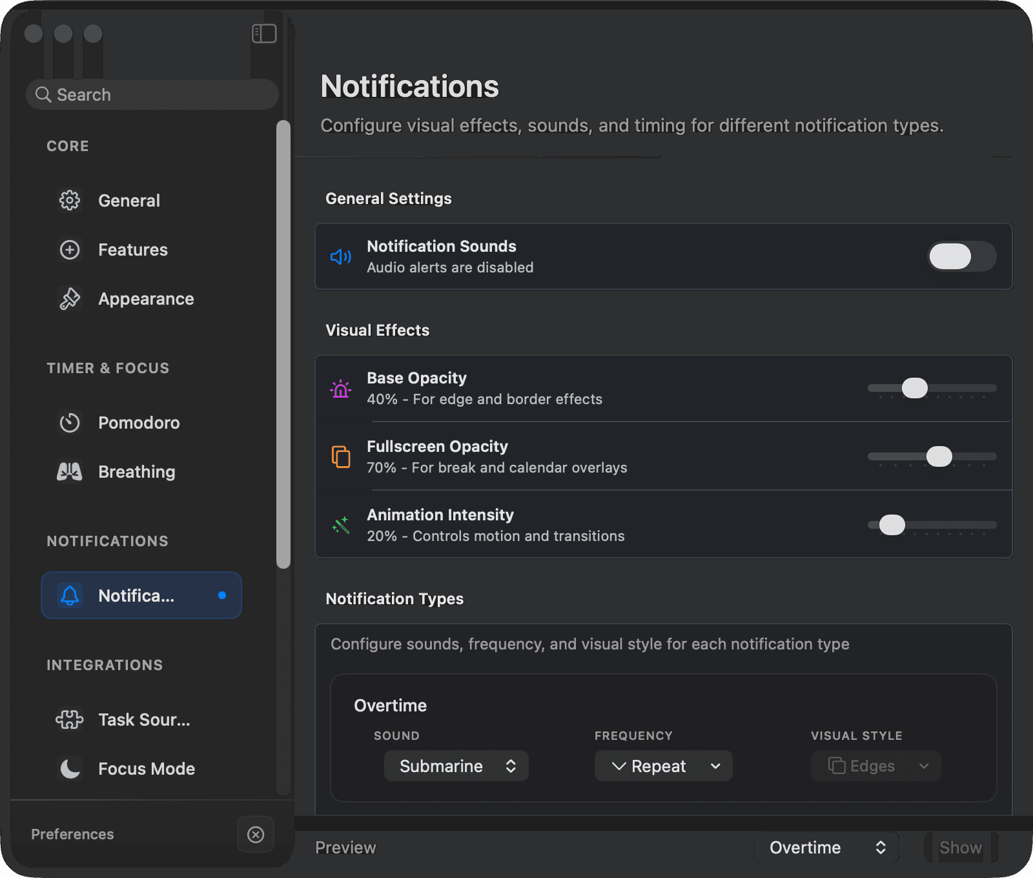
Task: Click the General gear icon
Action: tap(70, 200)
